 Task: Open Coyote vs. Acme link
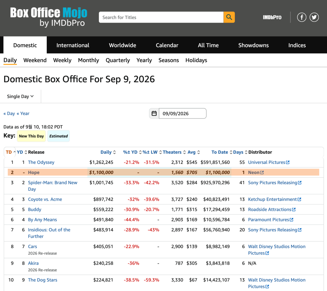[45, 199]
